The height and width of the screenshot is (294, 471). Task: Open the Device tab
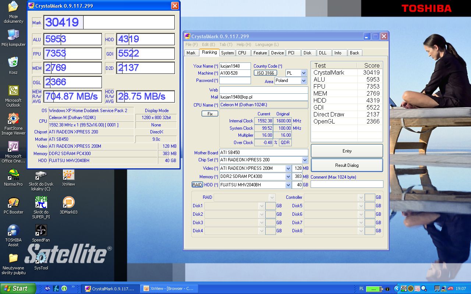pos(277,53)
